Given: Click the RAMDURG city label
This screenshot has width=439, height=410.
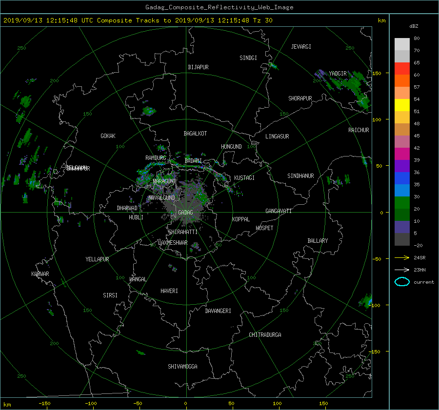Looking at the screenshot, I should coord(156,158).
